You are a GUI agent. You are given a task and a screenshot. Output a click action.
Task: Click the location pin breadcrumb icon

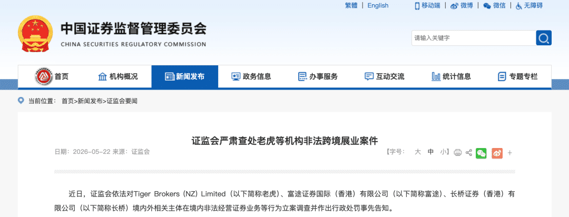[x=21, y=101]
